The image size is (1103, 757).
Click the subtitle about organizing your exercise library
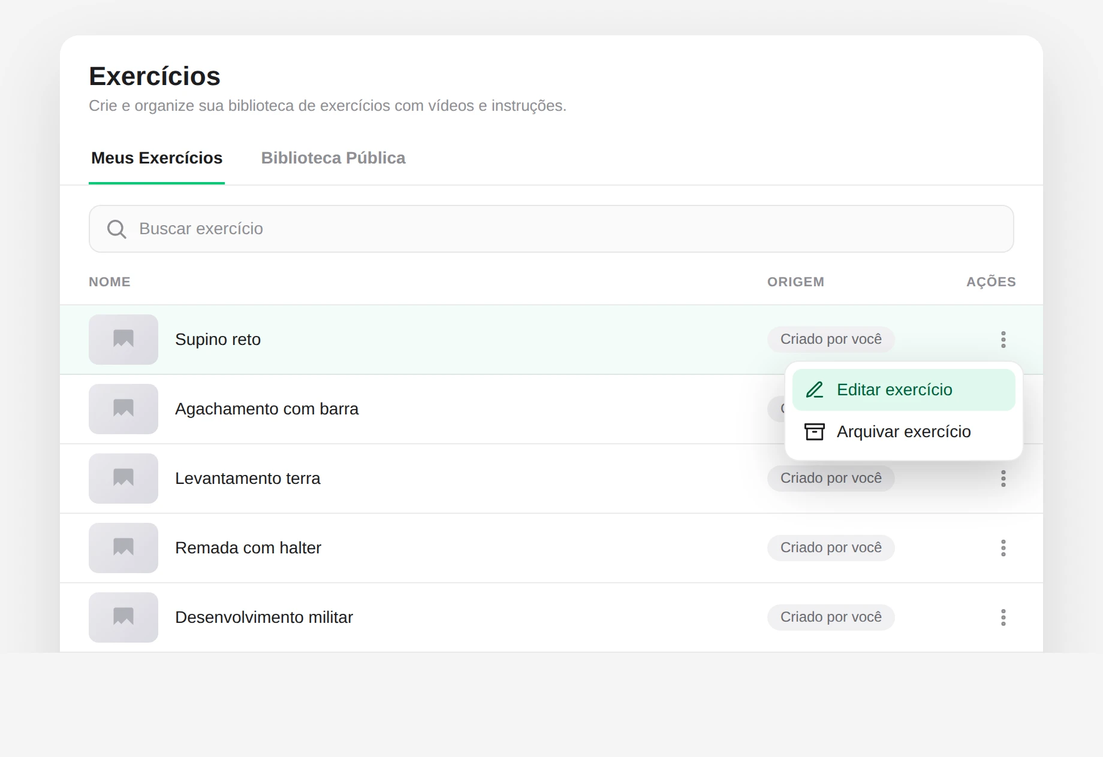[327, 106]
